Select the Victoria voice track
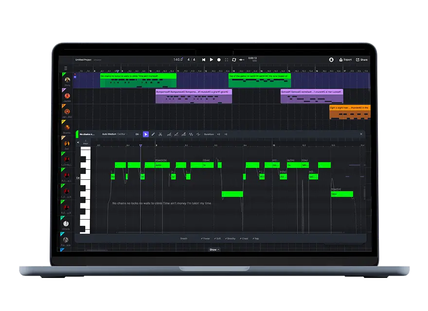This screenshot has height=311, width=428. 66,225
